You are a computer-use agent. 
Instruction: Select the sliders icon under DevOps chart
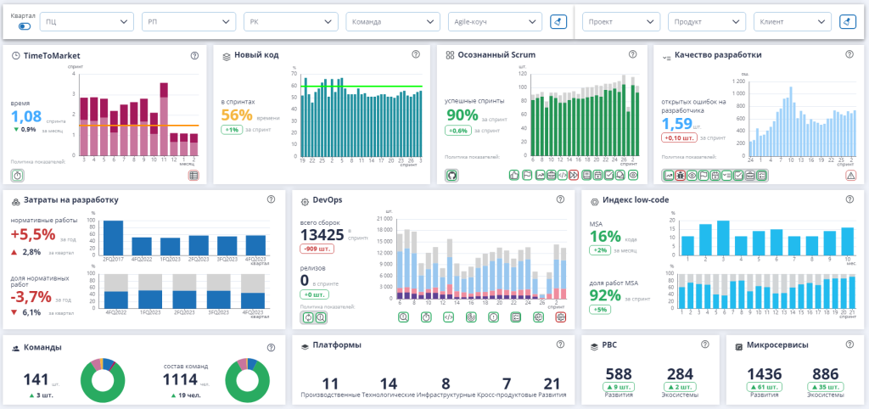pos(515,317)
